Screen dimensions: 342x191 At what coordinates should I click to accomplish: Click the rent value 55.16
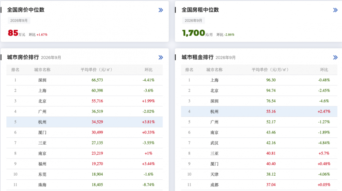point(271,111)
